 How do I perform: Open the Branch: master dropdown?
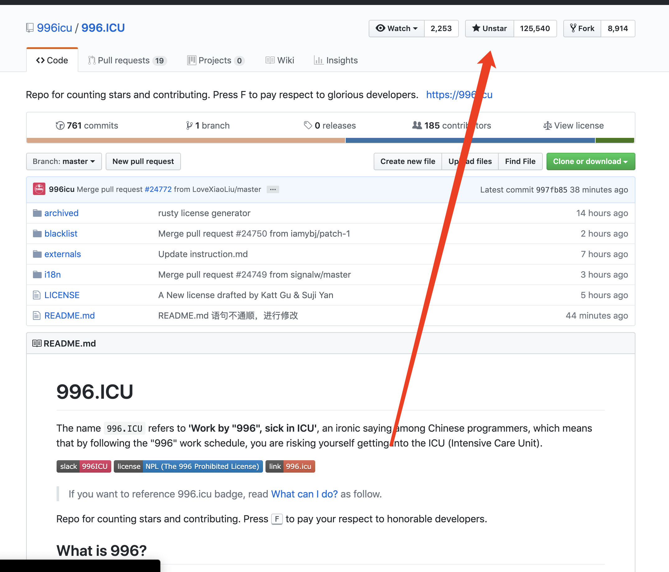[64, 161]
